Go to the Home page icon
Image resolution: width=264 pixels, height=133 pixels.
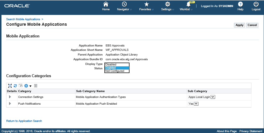(x=106, y=4)
